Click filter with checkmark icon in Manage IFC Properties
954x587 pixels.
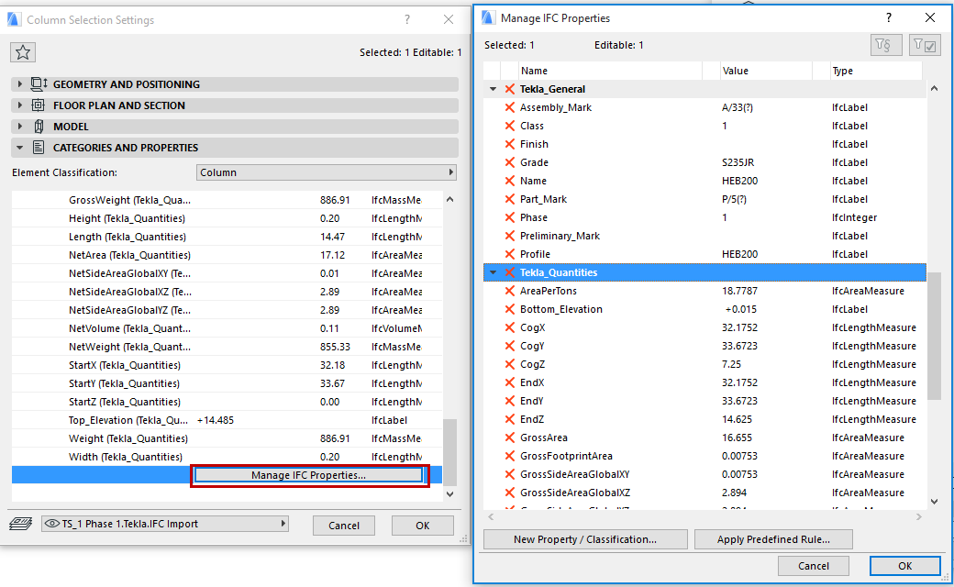click(925, 45)
